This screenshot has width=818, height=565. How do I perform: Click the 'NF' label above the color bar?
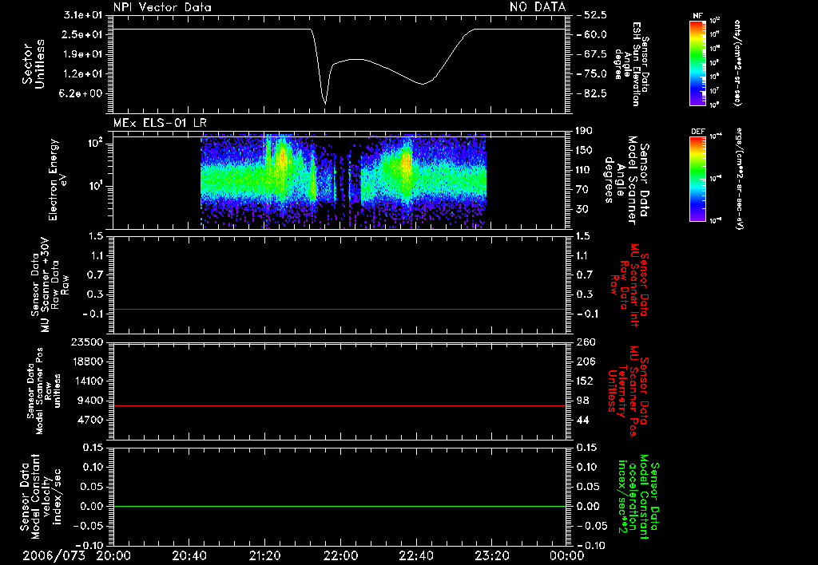(x=697, y=16)
